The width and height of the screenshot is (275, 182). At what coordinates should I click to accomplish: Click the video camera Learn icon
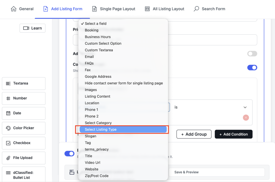26,28
